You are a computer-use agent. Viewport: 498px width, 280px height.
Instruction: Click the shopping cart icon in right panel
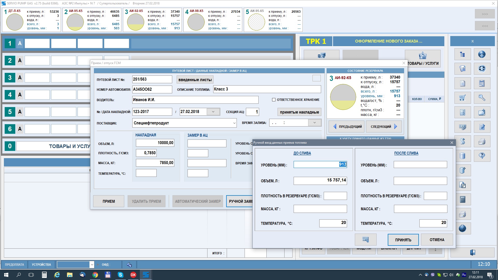[x=462, y=98]
